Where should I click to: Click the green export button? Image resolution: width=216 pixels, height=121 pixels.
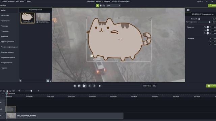click(x=212, y=5)
